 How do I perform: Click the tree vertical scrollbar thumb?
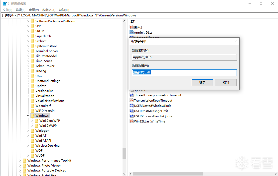coord(124,153)
